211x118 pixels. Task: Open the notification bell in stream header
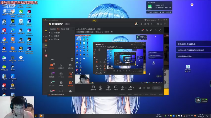[155, 30]
